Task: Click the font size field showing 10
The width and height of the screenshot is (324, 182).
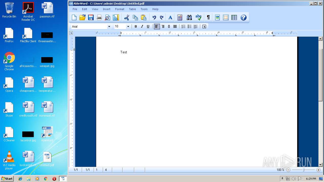Action: point(120,27)
